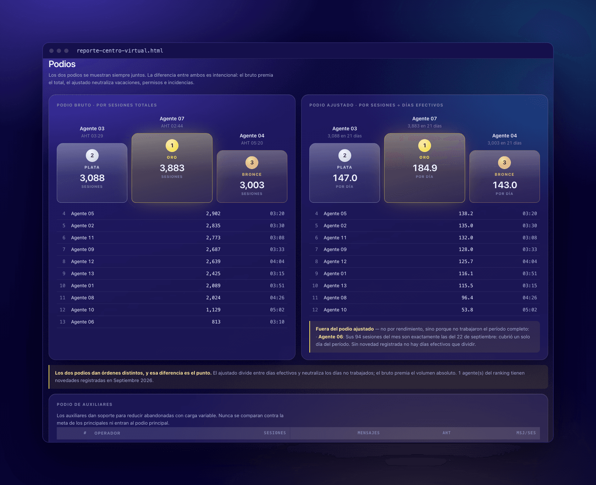This screenshot has height=485, width=596.
Task: Click sessions value 2,024 in bruto list
Action: 213,298
